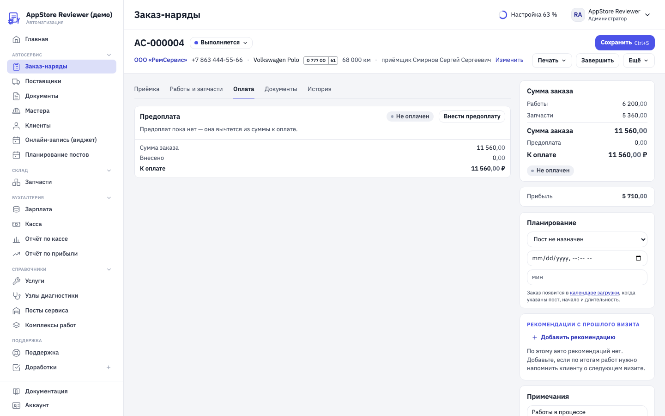Click the Изменить link
The width and height of the screenshot is (665, 416).
(x=509, y=60)
